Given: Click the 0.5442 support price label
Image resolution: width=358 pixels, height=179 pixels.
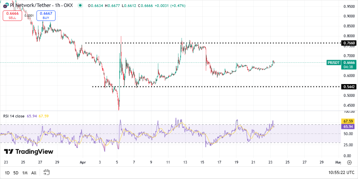Looking at the screenshot, I should [x=349, y=86].
